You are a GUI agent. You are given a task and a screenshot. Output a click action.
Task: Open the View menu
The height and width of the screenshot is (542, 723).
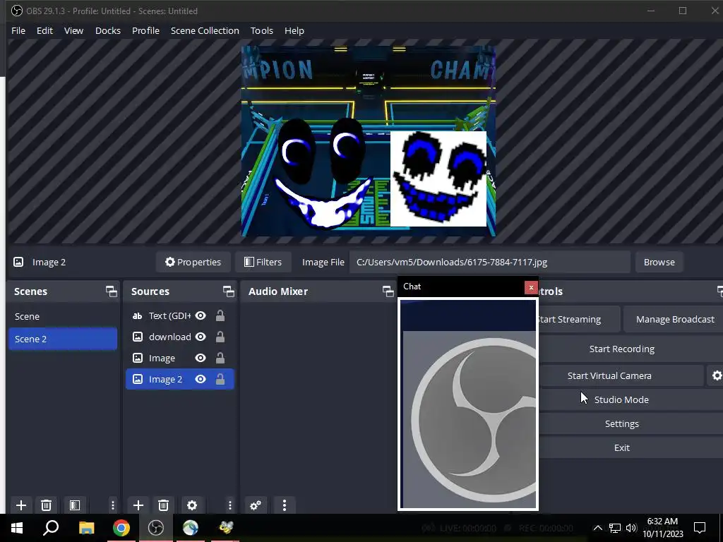(x=73, y=30)
